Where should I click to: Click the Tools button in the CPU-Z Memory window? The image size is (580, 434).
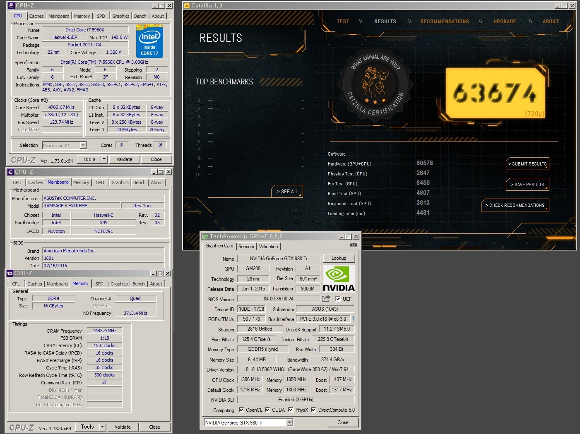(87, 427)
